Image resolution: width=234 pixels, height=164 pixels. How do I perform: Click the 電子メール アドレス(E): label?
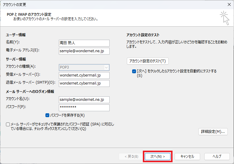tap(23, 50)
